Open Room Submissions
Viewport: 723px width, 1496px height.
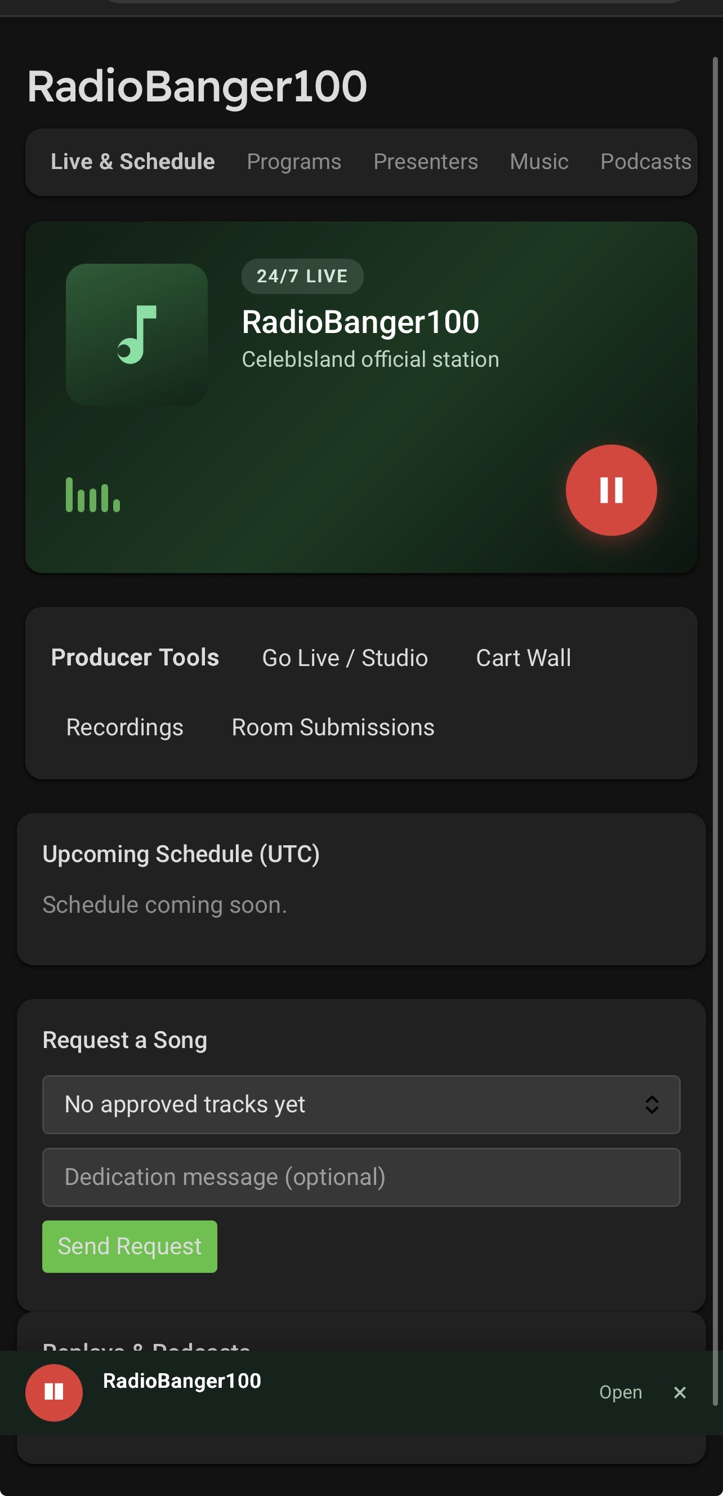coord(332,727)
